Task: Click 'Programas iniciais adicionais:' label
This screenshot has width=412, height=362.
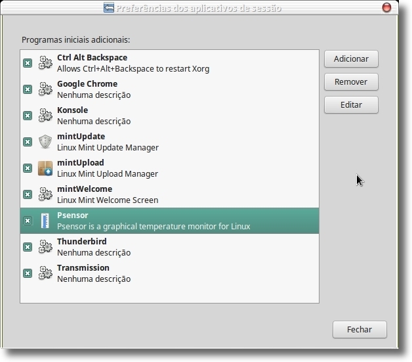Action: coord(75,40)
